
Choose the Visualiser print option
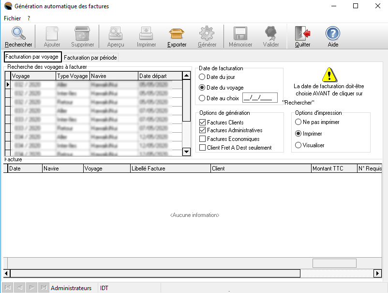[298, 145]
